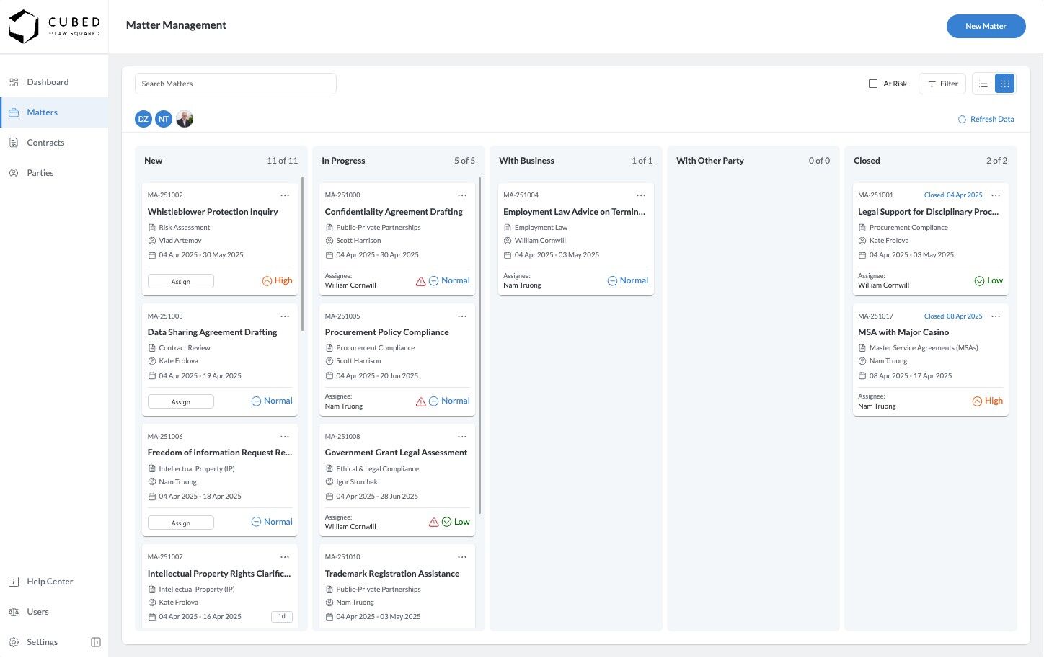Viewport: 1044px width, 658px height.
Task: Select the photo avatar user filter
Action: click(185, 119)
